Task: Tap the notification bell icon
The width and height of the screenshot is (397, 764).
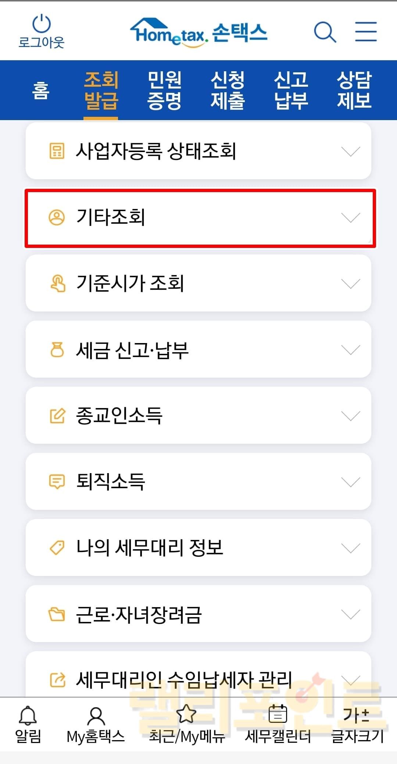Action: point(28,716)
